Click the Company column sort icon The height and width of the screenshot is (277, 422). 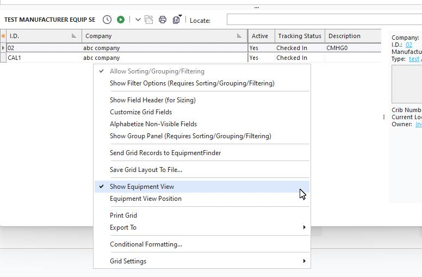239,36
